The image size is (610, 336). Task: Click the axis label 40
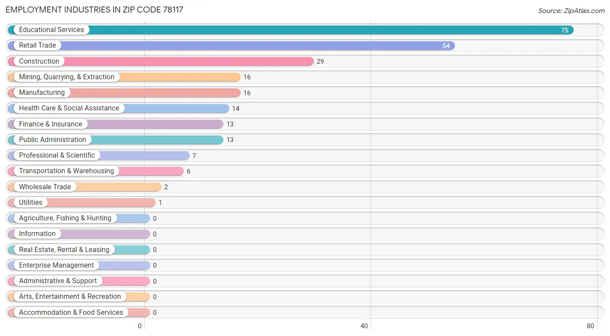(364, 326)
